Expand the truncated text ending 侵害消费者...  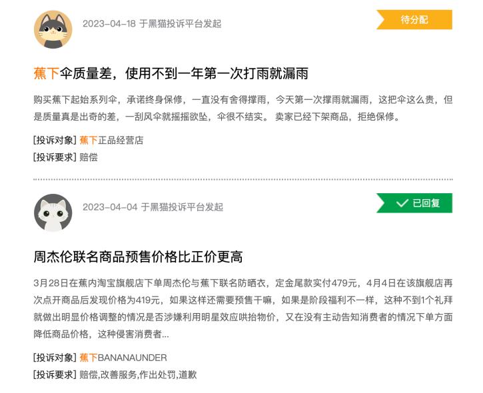[166, 334]
